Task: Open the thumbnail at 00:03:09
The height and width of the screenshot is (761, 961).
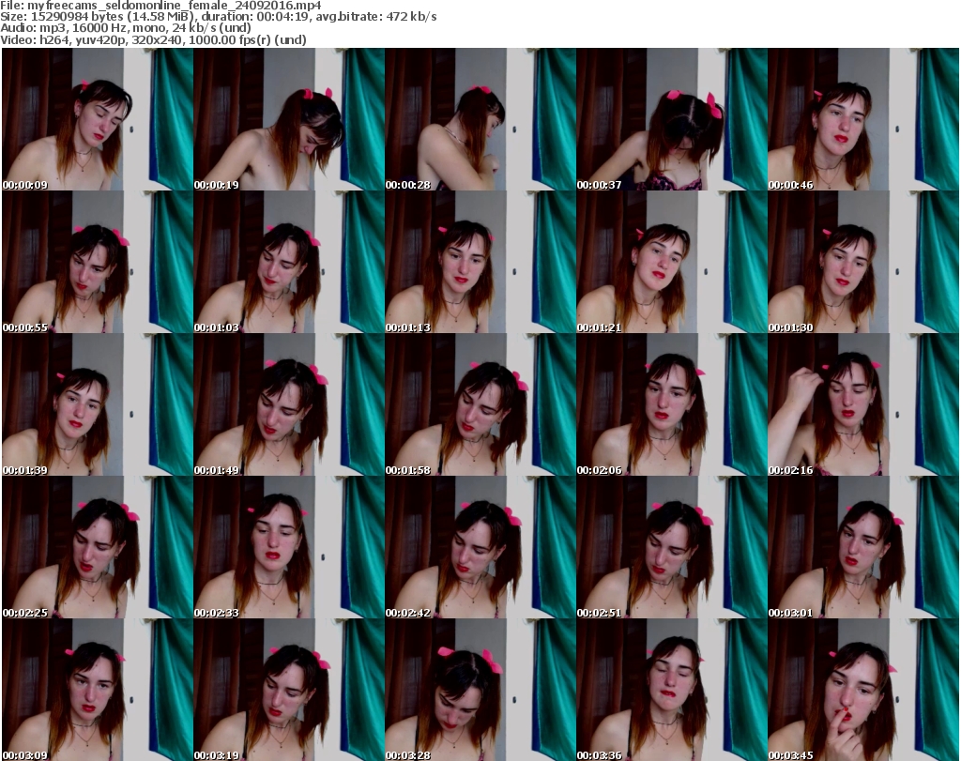Action: 97,689
